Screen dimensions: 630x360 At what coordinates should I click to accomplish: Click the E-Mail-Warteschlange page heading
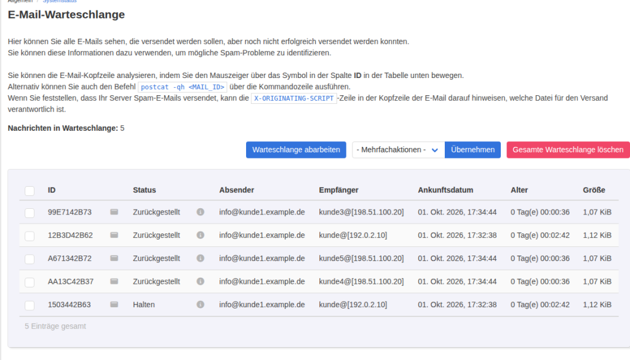pos(66,15)
